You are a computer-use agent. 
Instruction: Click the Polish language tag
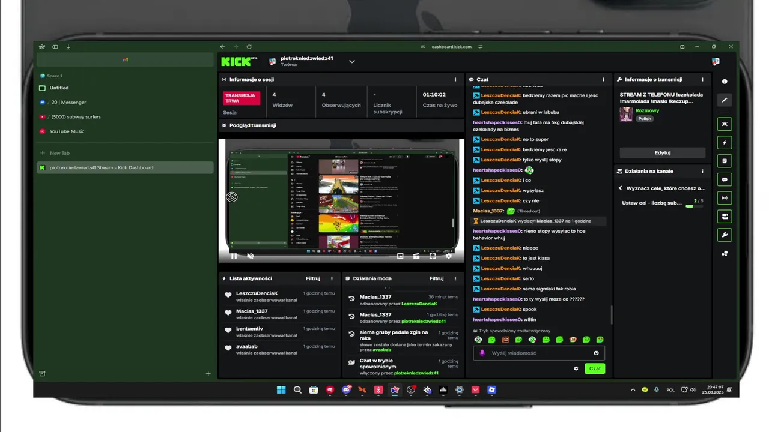pyautogui.click(x=645, y=119)
